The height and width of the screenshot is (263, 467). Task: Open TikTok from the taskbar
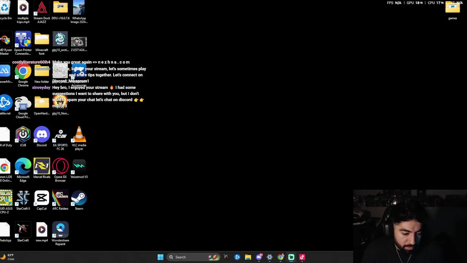pos(302,257)
